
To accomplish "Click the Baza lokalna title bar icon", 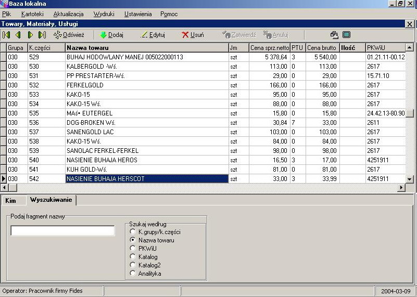I will (x=4, y=4).
